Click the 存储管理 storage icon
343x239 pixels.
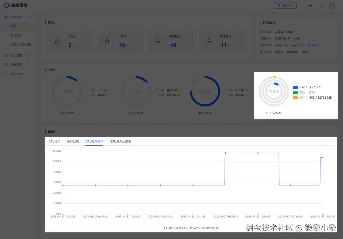[x=5, y=65]
